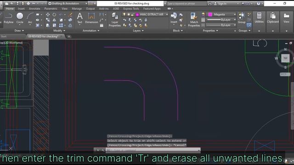The height and width of the screenshot is (165, 294).
Task: Switch to the Annotate ribbon tab
Action: click(x=34, y=9)
